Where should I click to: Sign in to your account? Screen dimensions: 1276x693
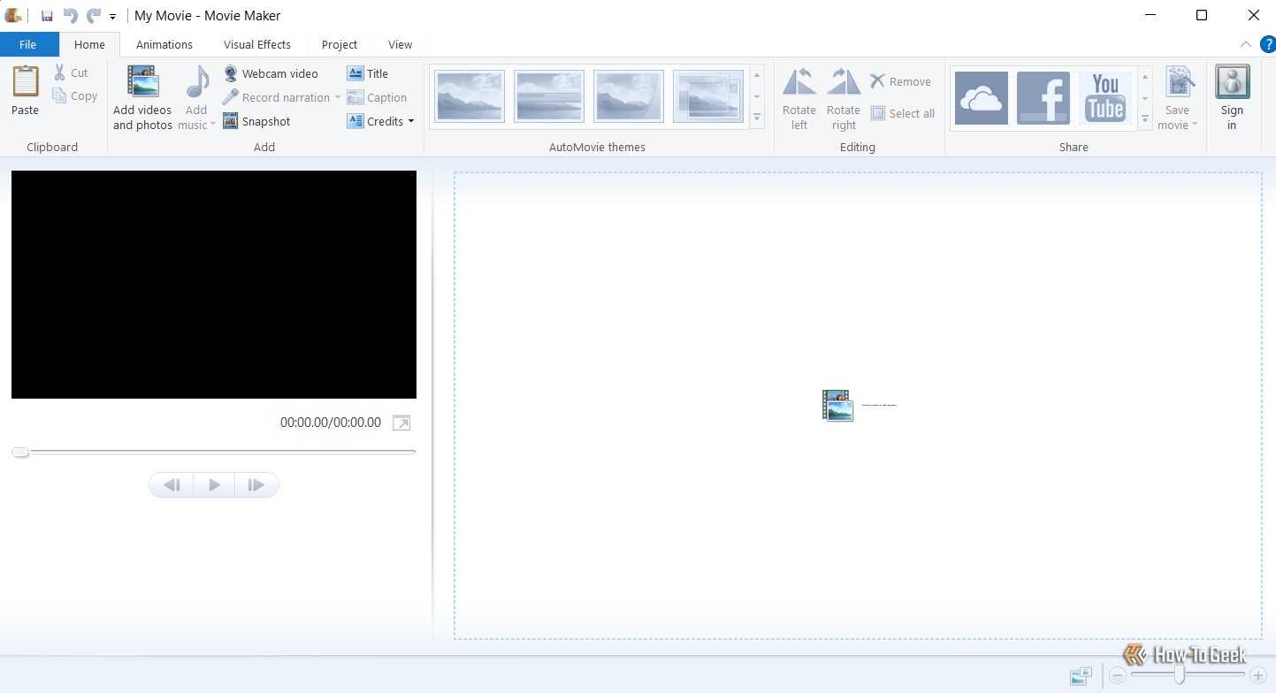pos(1232,95)
